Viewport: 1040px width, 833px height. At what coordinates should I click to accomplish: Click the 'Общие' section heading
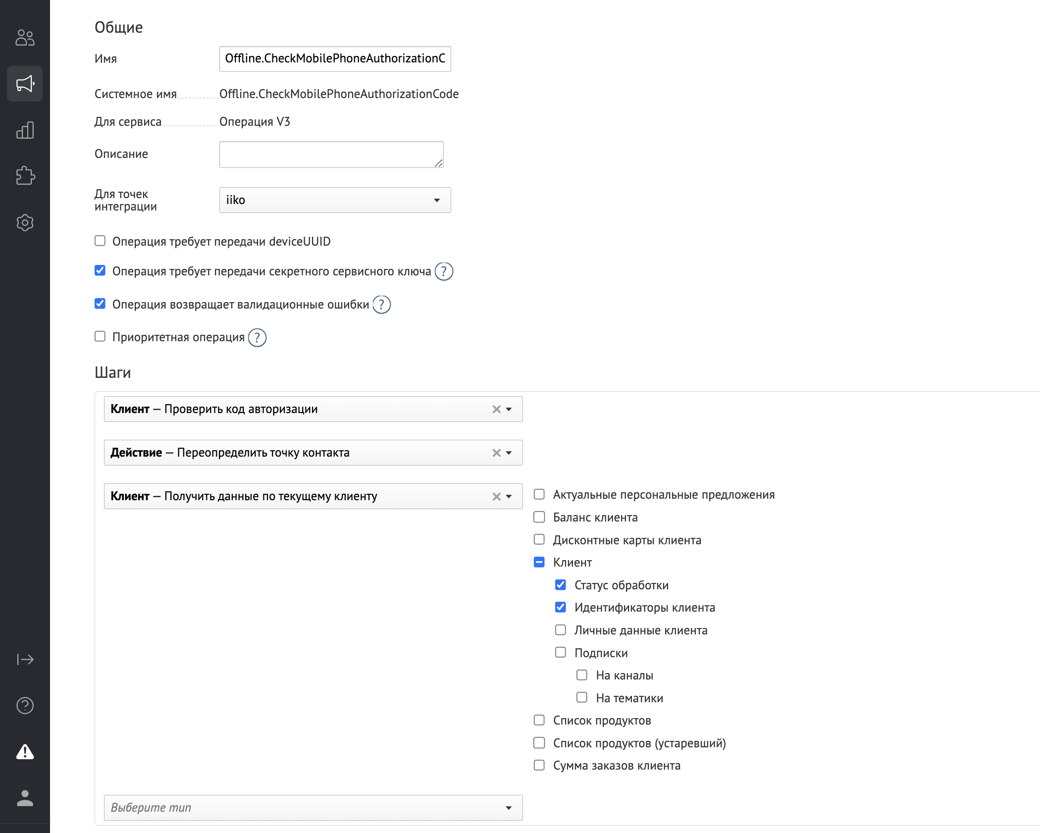(118, 27)
